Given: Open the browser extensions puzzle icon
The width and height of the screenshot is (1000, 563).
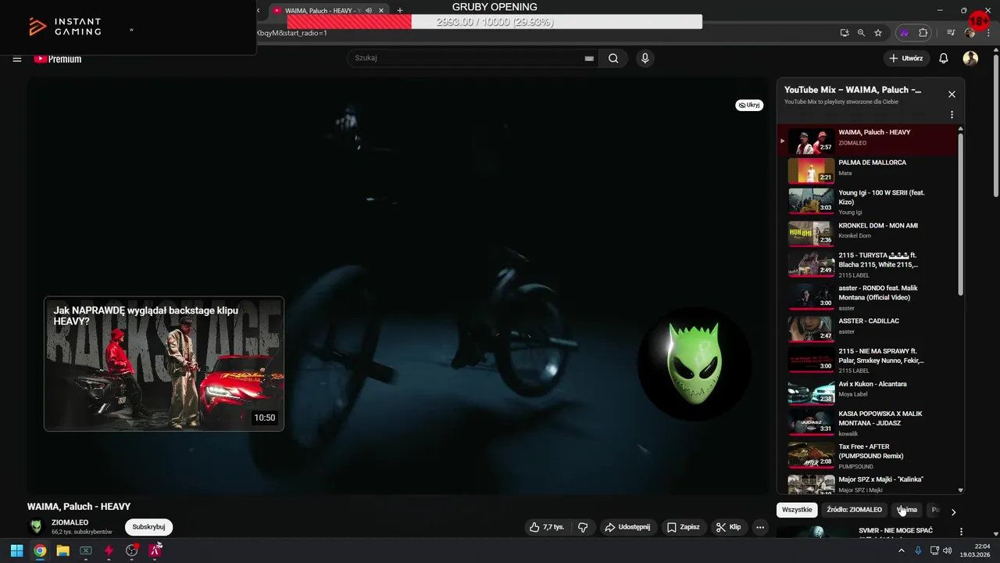Looking at the screenshot, I should click(x=923, y=33).
